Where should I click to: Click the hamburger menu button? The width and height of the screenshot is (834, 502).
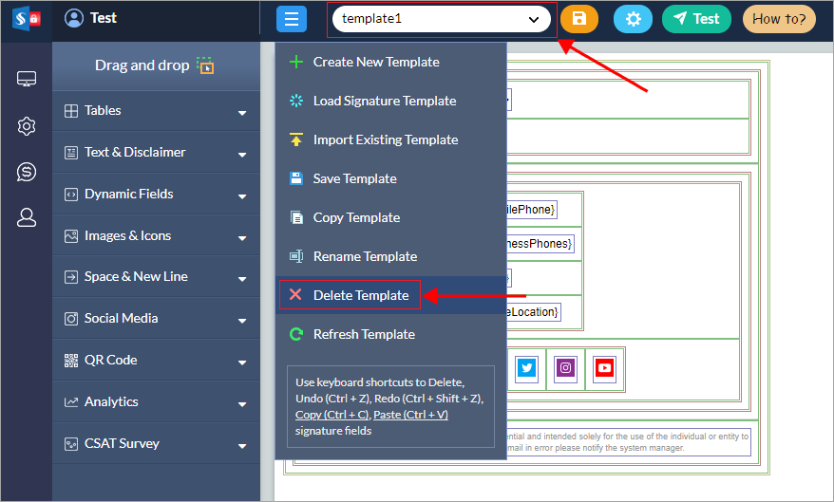[292, 19]
